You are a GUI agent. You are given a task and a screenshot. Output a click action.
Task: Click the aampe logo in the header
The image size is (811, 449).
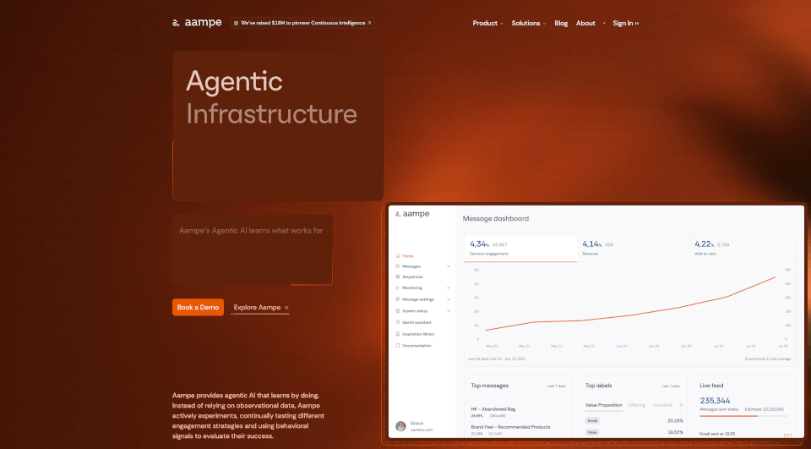197,23
